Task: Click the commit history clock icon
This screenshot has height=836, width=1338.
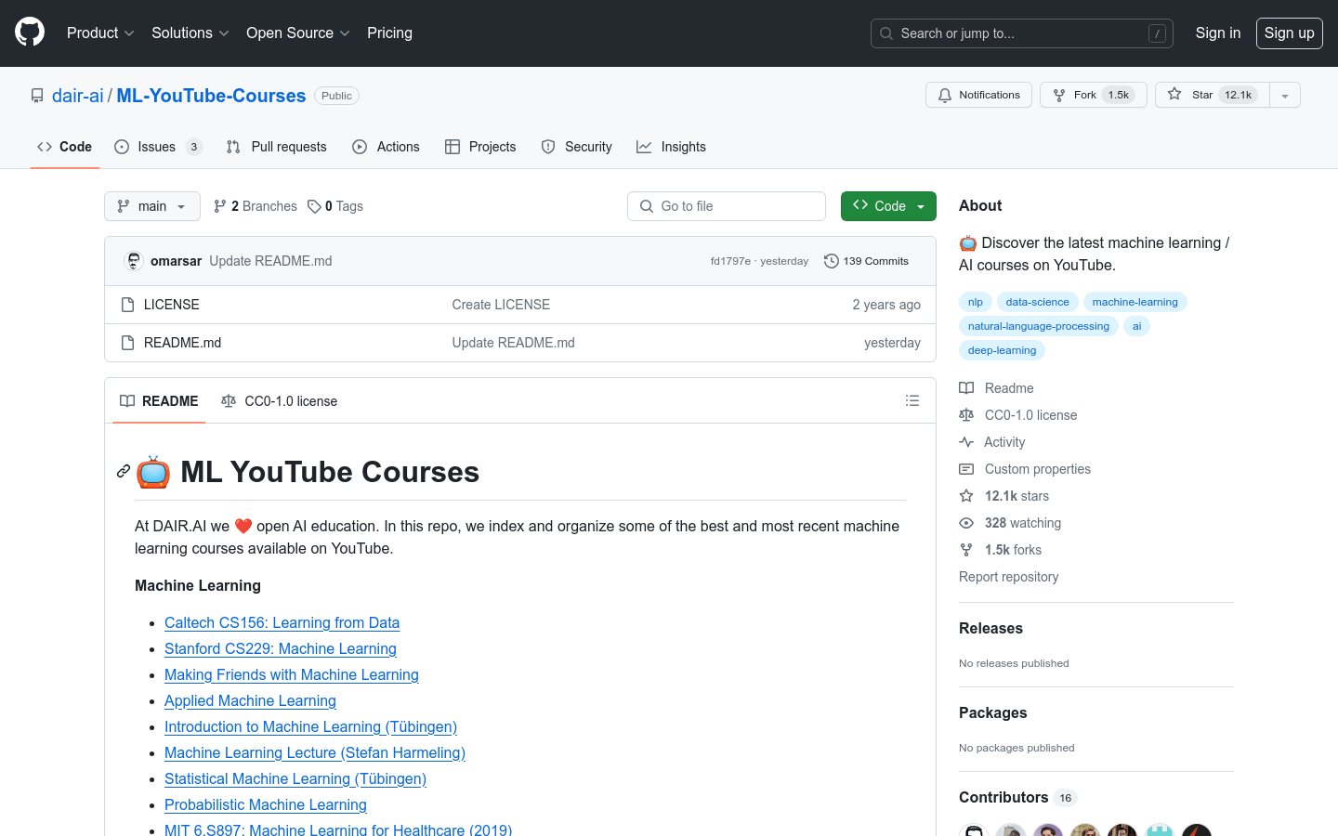Action: coord(832,261)
